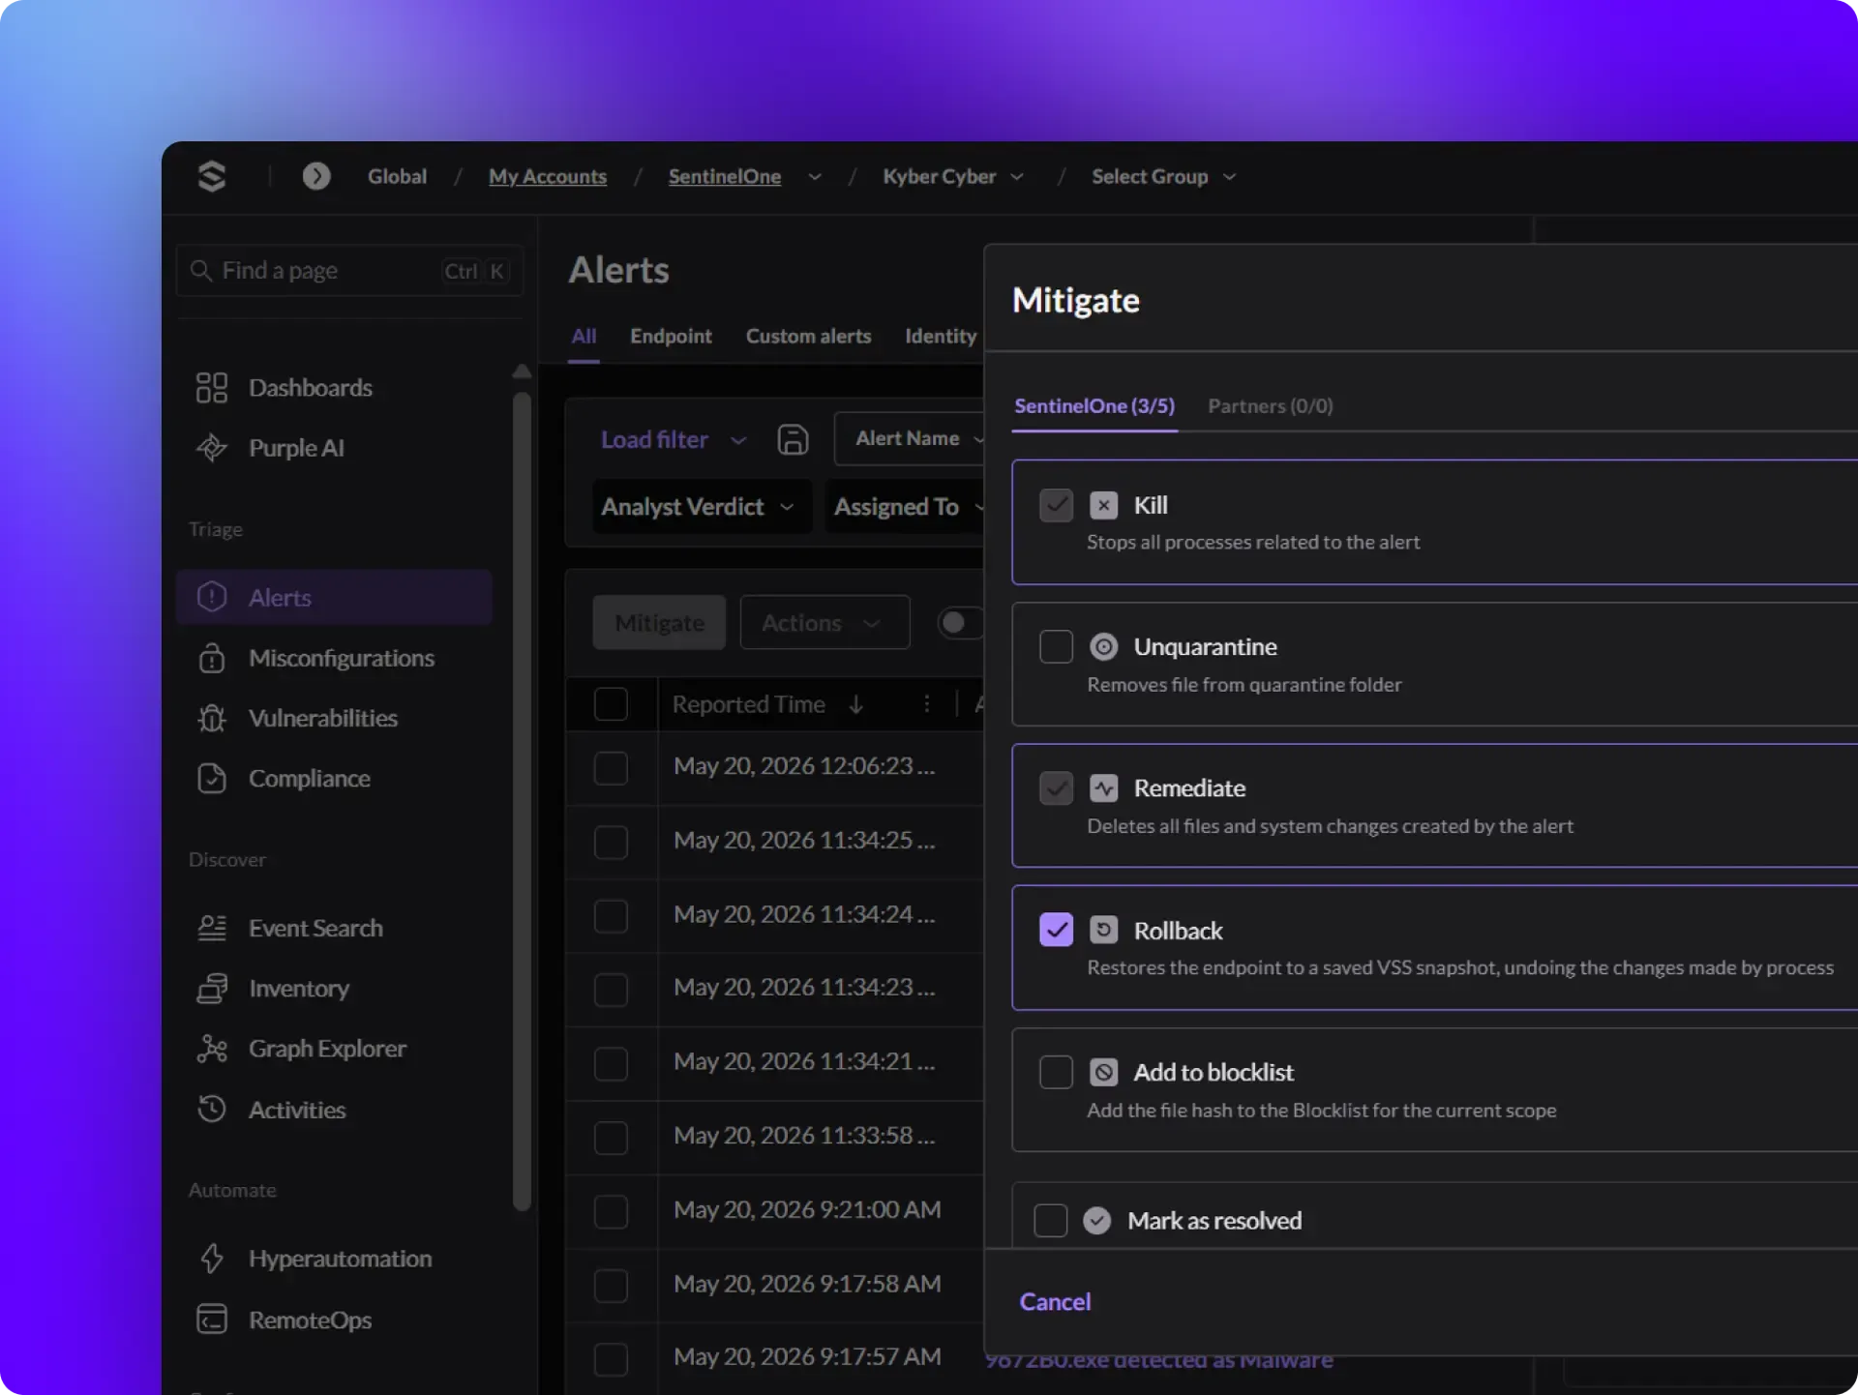Flip the toggle switch beside Actions
This screenshot has width=1858, height=1395.
[x=960, y=623]
